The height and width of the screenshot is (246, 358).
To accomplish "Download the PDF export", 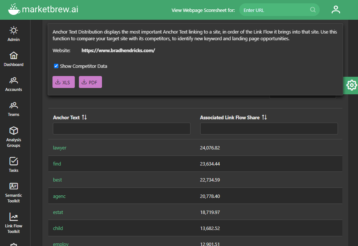I will click(90, 82).
